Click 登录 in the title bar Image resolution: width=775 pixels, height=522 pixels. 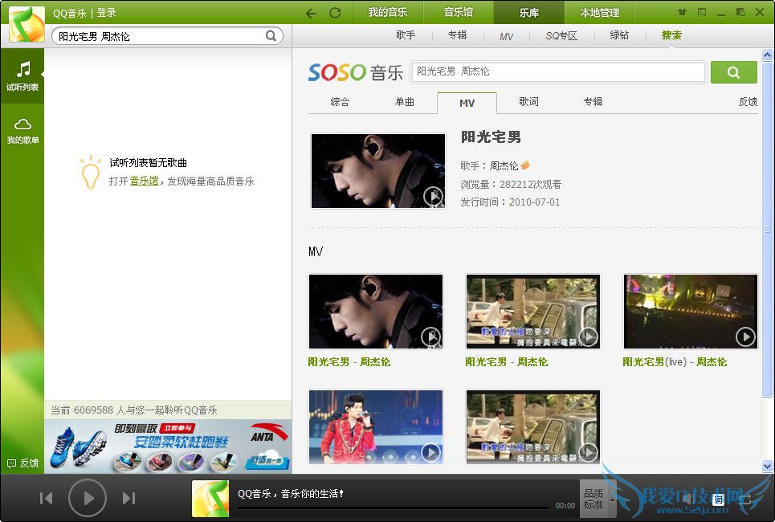click(106, 13)
